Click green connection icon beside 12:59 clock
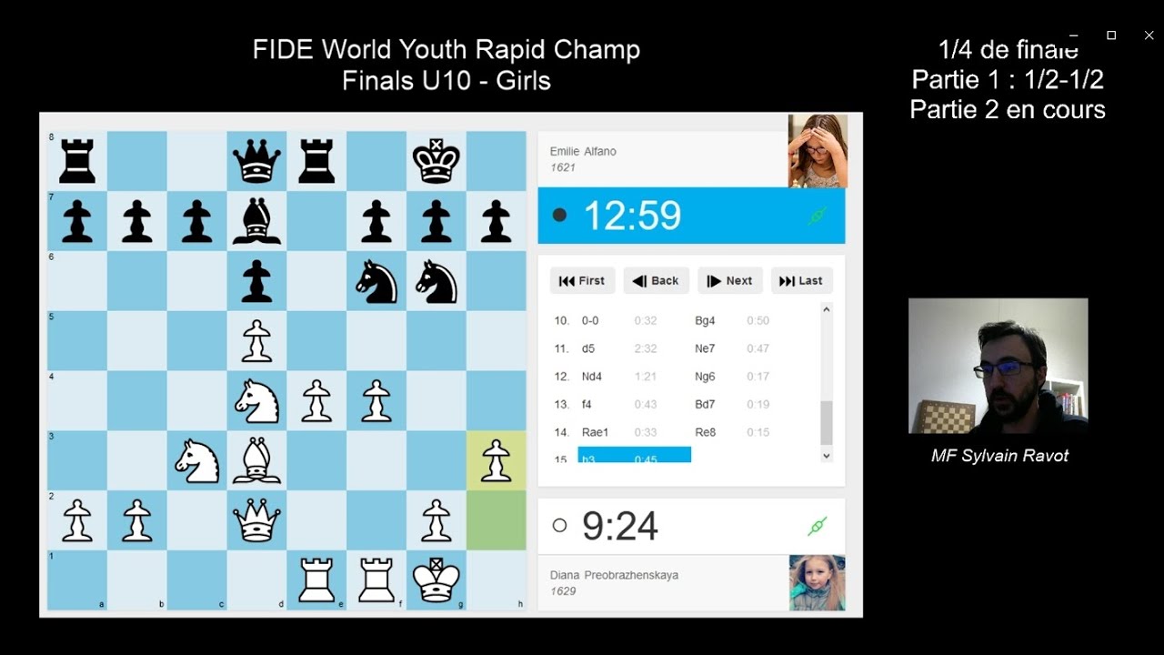This screenshot has height=655, width=1164. (x=817, y=217)
